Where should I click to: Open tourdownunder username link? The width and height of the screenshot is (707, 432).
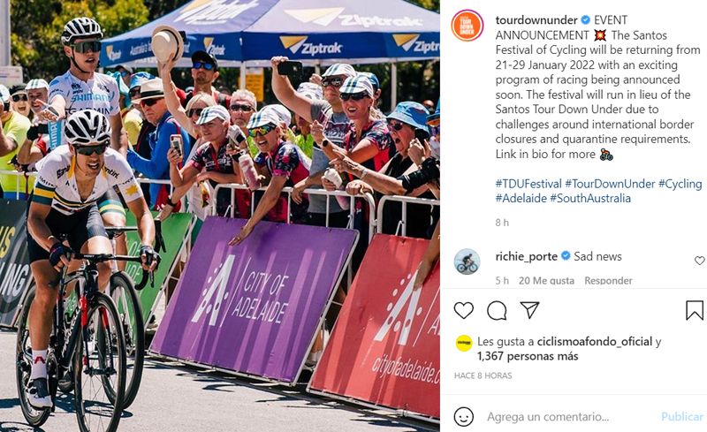click(x=536, y=19)
